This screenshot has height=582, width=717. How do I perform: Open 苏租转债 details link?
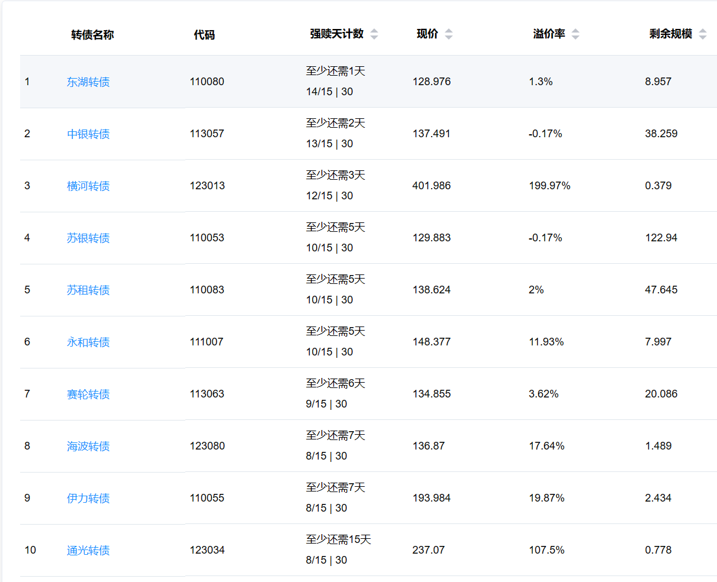[x=88, y=290]
